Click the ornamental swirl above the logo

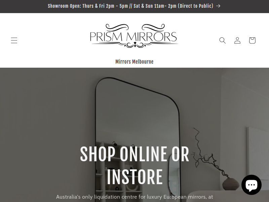pyautogui.click(x=135, y=27)
